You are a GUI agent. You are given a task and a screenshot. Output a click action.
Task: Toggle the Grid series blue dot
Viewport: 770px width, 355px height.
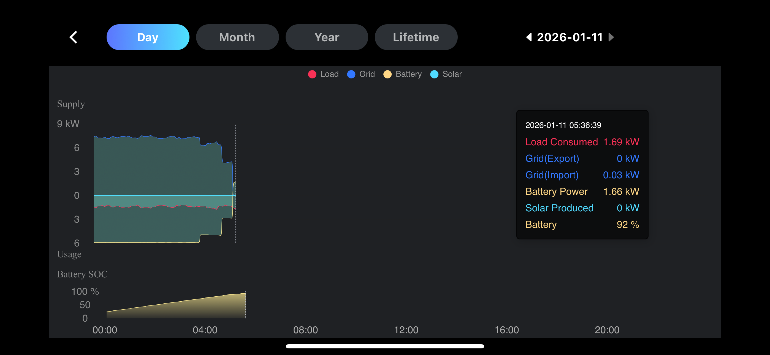click(x=351, y=74)
